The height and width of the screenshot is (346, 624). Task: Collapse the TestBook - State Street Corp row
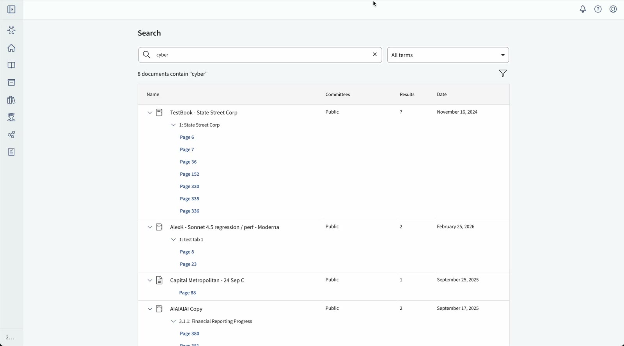coord(150,112)
